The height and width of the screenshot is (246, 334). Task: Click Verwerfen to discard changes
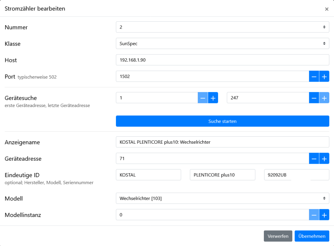[278, 236]
